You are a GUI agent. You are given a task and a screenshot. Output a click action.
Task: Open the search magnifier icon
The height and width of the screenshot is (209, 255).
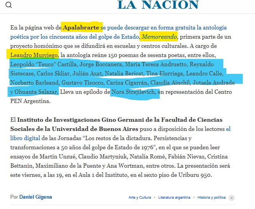[9, 5]
